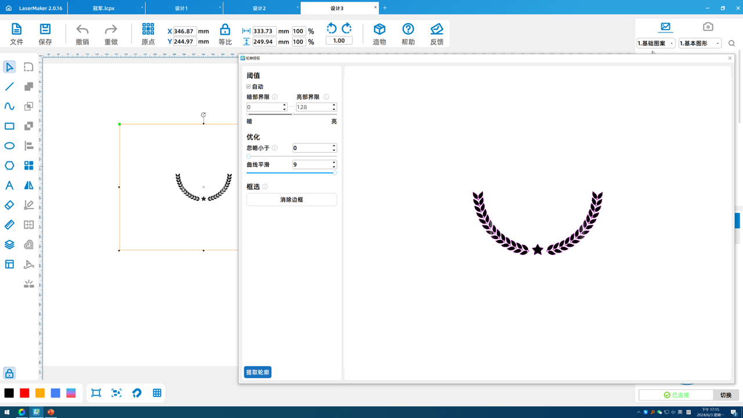Click the mirror flip tool icon

(28, 185)
